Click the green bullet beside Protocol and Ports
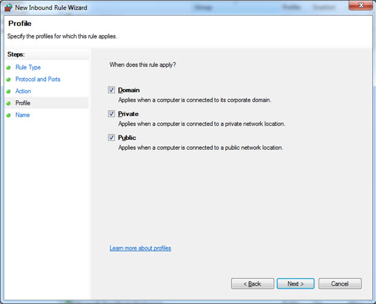 [8, 80]
